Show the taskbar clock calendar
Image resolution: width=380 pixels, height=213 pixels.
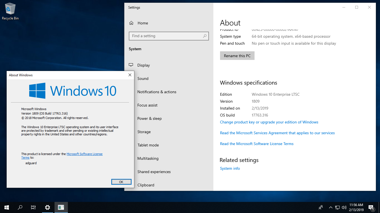356,207
